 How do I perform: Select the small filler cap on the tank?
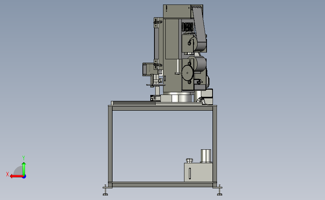click(189, 161)
